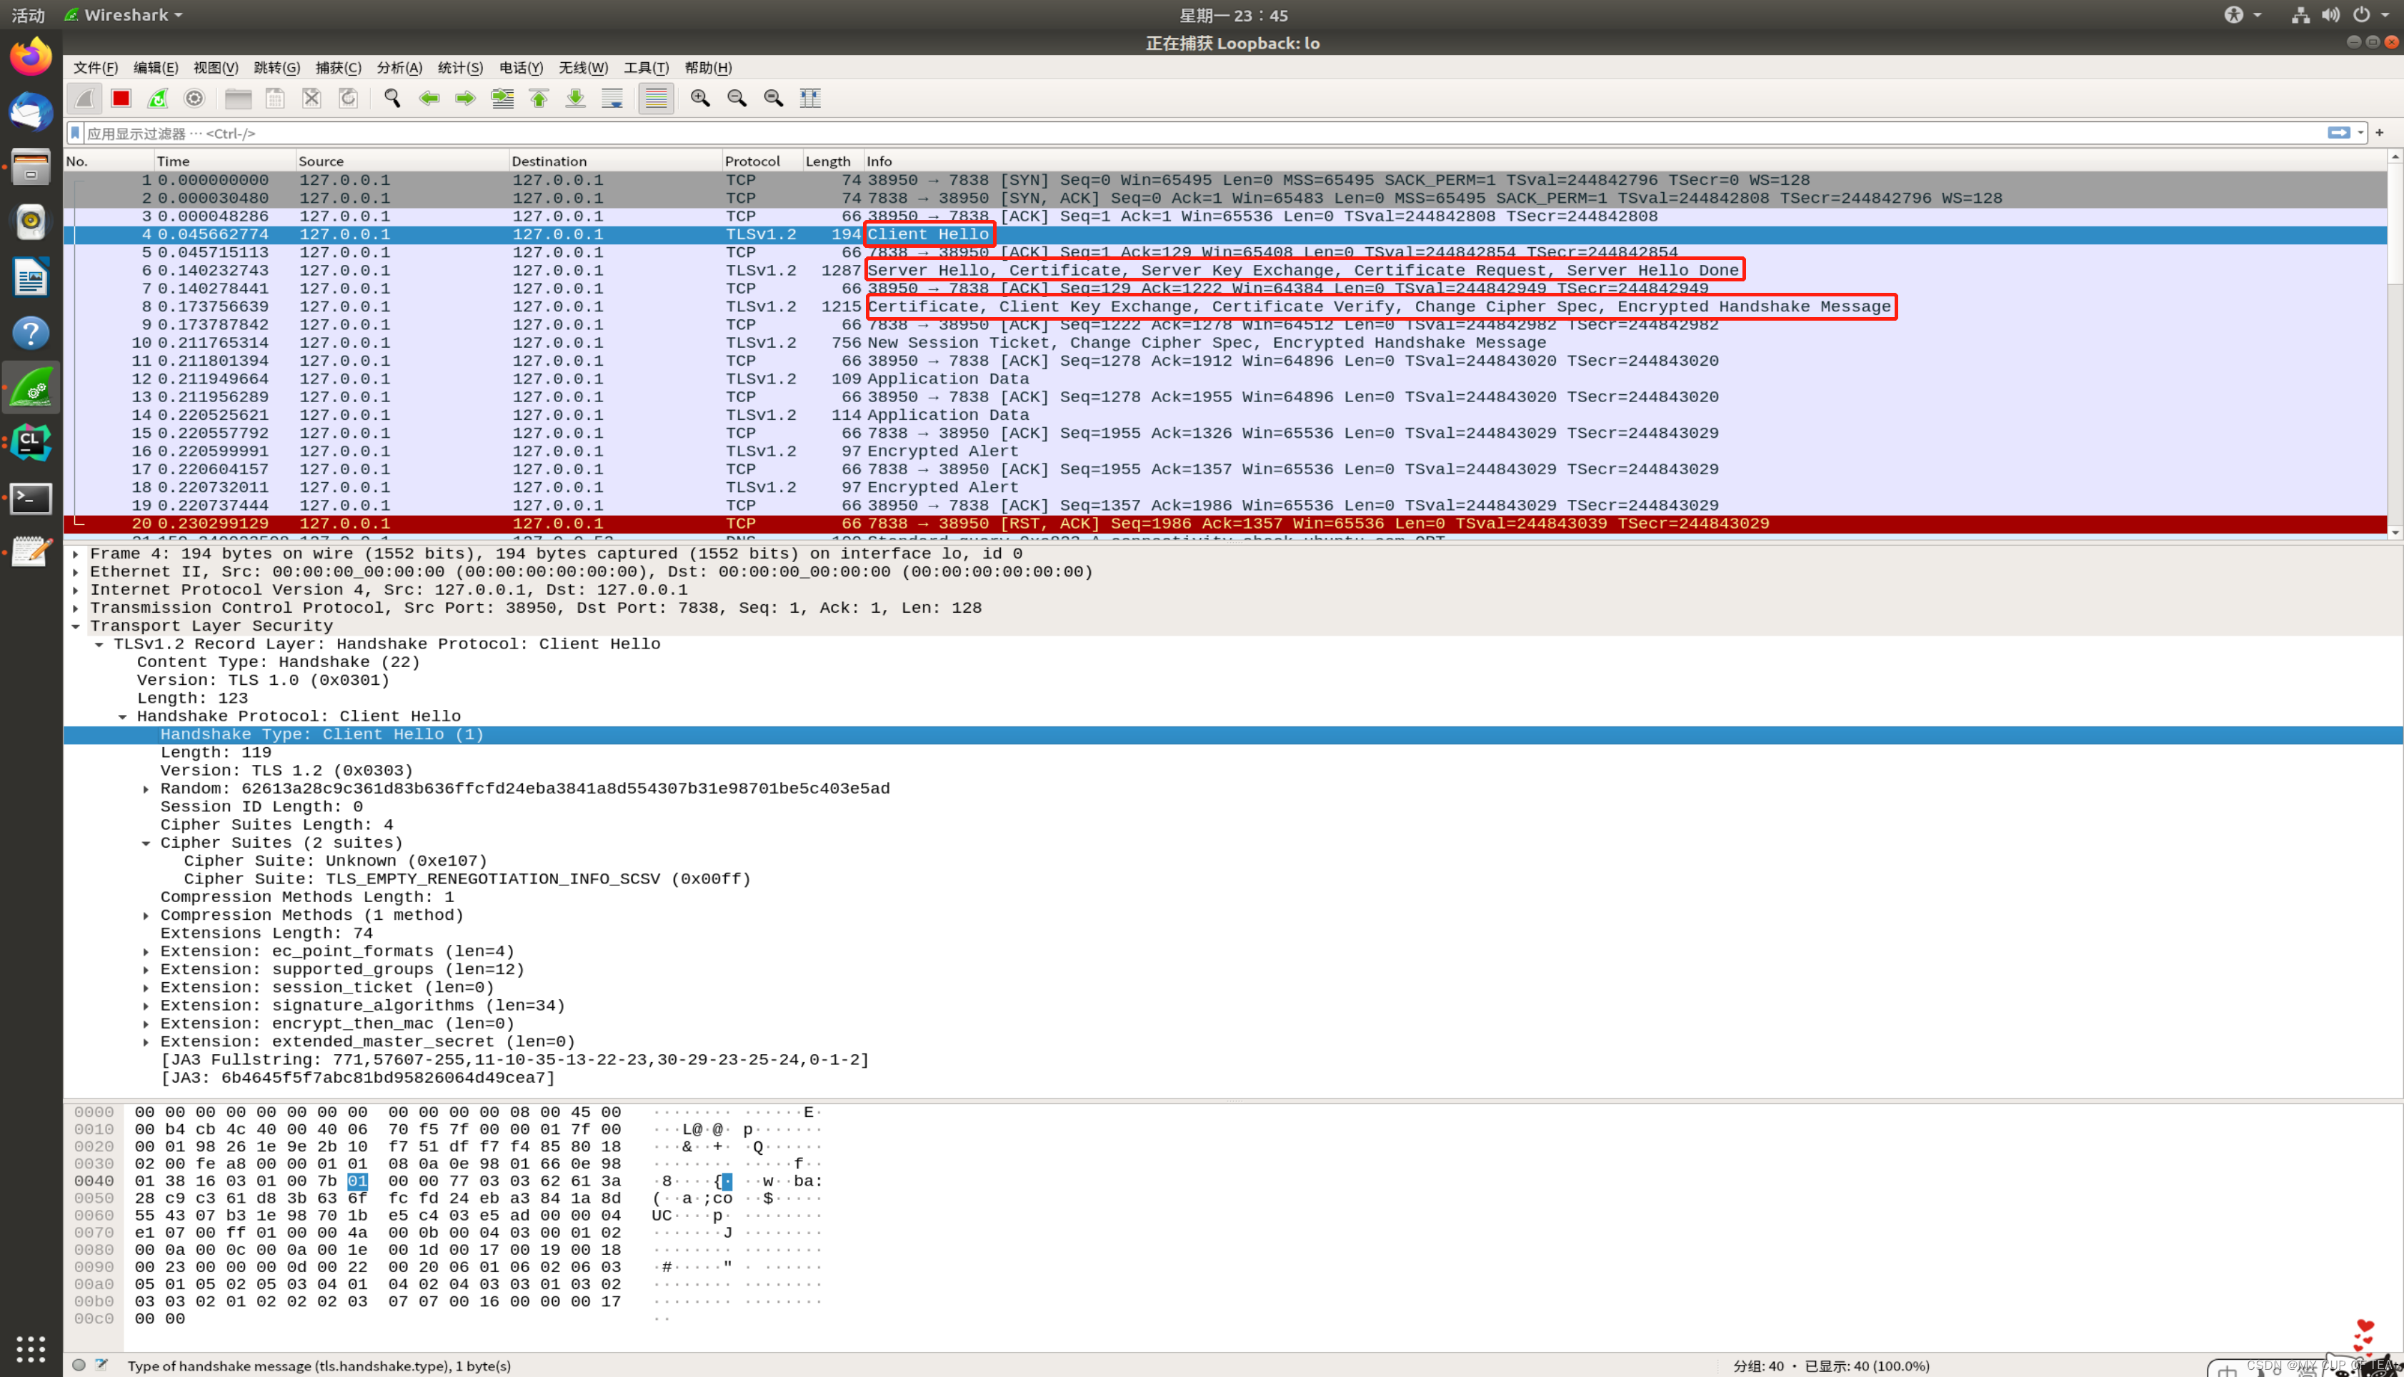Open the 分析(A) menu
Viewport: 2404px width, 1377px height.
tap(399, 67)
